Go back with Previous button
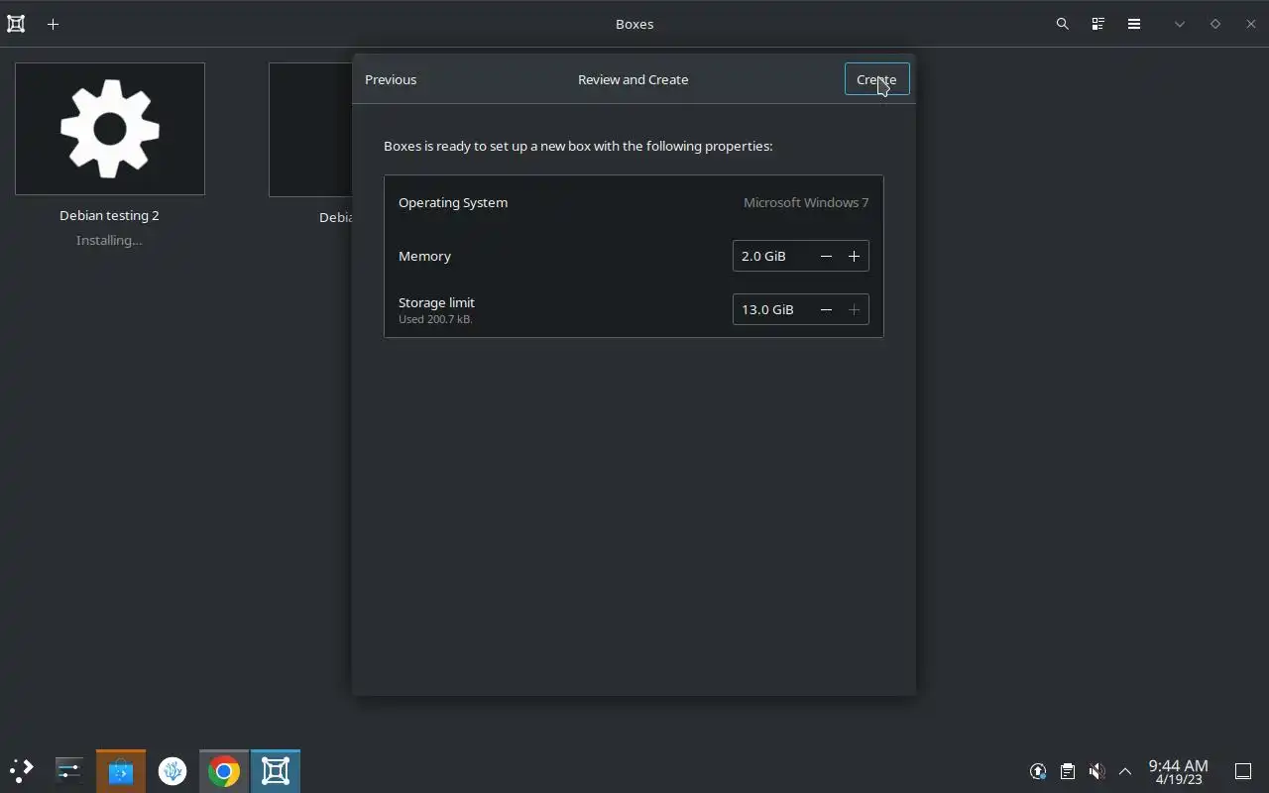1269x793 pixels. (391, 79)
